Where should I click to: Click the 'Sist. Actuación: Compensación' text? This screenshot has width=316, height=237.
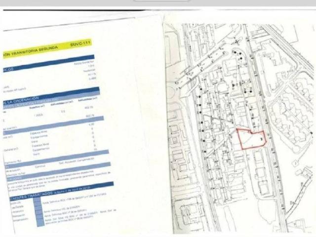click(x=77, y=160)
